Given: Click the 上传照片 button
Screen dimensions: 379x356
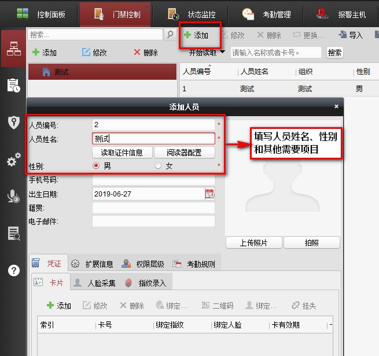Looking at the screenshot, I should [253, 243].
